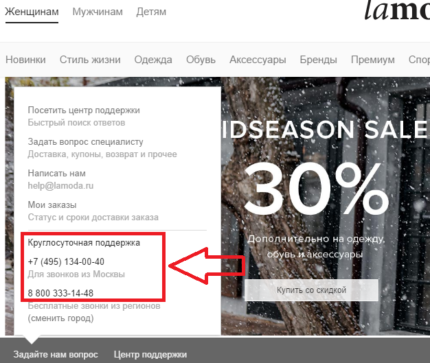The width and height of the screenshot is (430, 363).
Task: Open the Бренды menu
Action: click(319, 60)
